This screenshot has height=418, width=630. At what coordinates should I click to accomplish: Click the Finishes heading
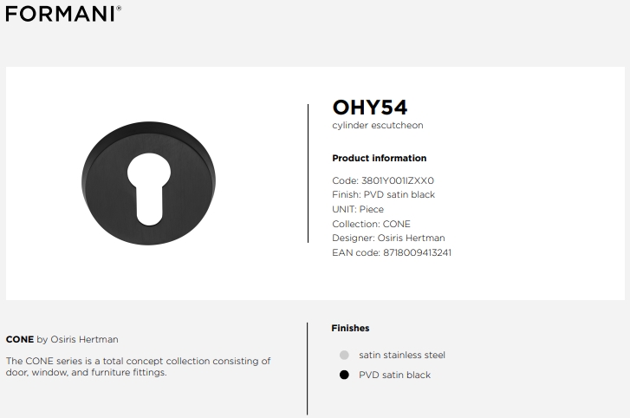click(x=350, y=328)
